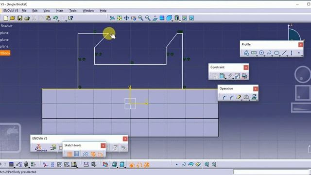Click the Fit All In icon
The height and width of the screenshot is (175, 311).
pyautogui.click(x=120, y=18)
